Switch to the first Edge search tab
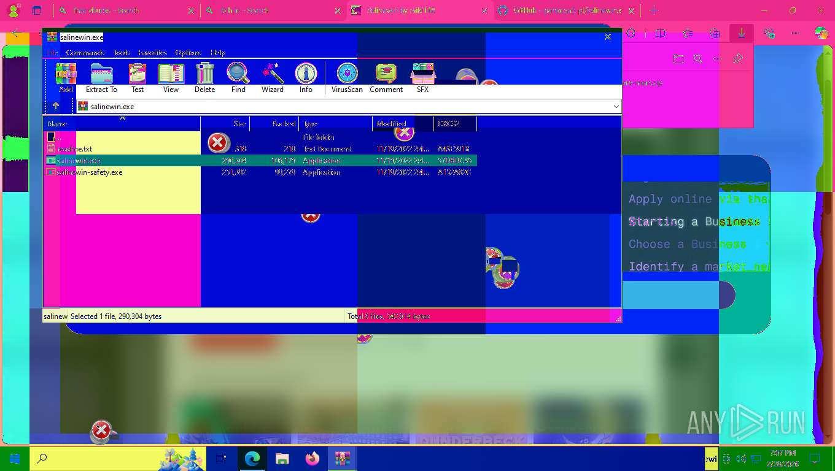835x471 pixels. [x=126, y=10]
